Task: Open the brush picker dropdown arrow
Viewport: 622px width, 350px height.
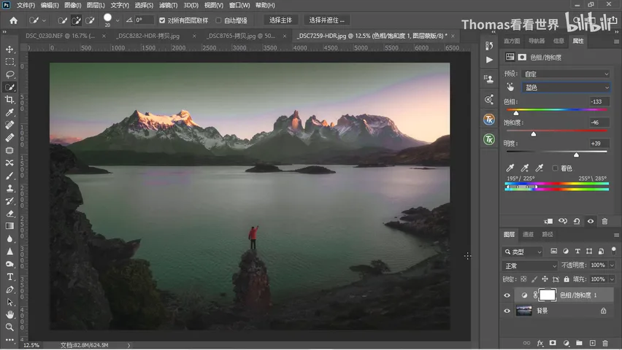Action: pyautogui.click(x=118, y=20)
